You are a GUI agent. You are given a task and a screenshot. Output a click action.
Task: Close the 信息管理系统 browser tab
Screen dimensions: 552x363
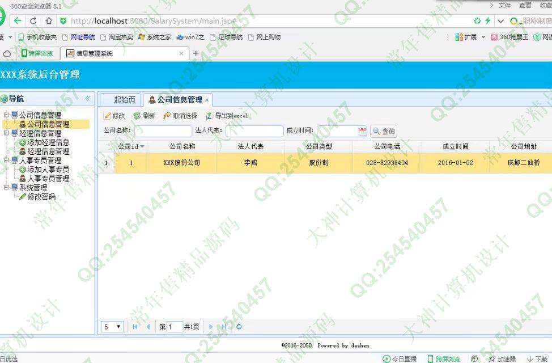click(x=181, y=53)
